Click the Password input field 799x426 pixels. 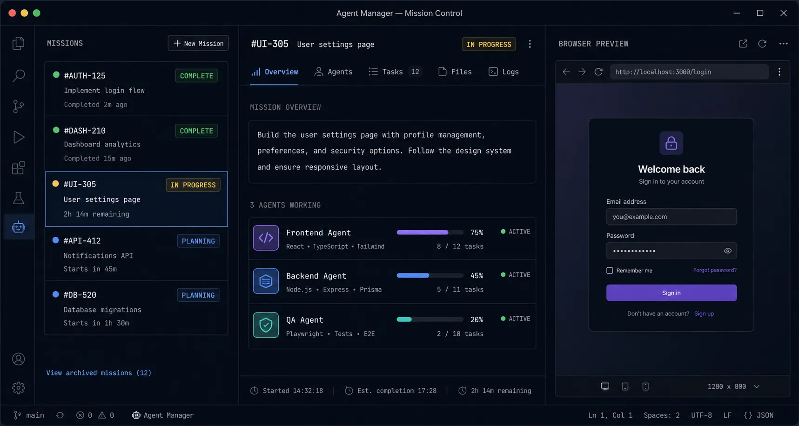(x=671, y=251)
